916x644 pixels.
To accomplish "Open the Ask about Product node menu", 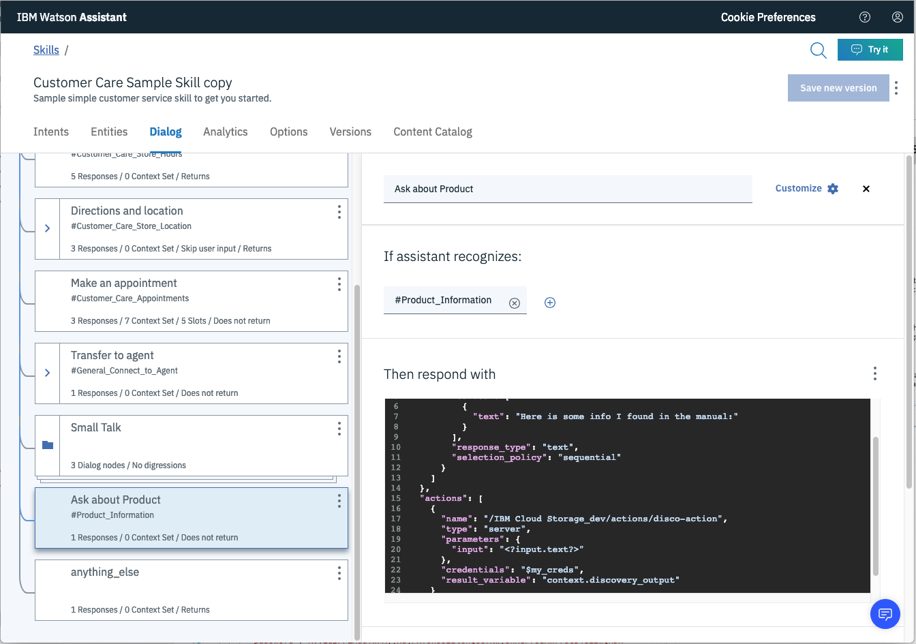I will [339, 501].
